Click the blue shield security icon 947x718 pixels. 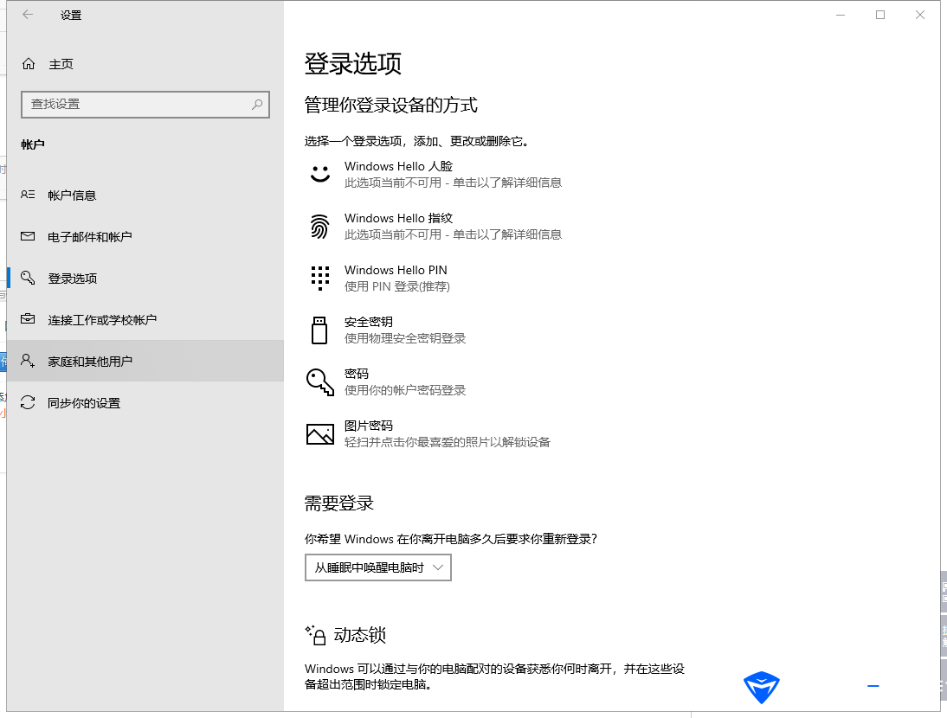pyautogui.click(x=761, y=687)
